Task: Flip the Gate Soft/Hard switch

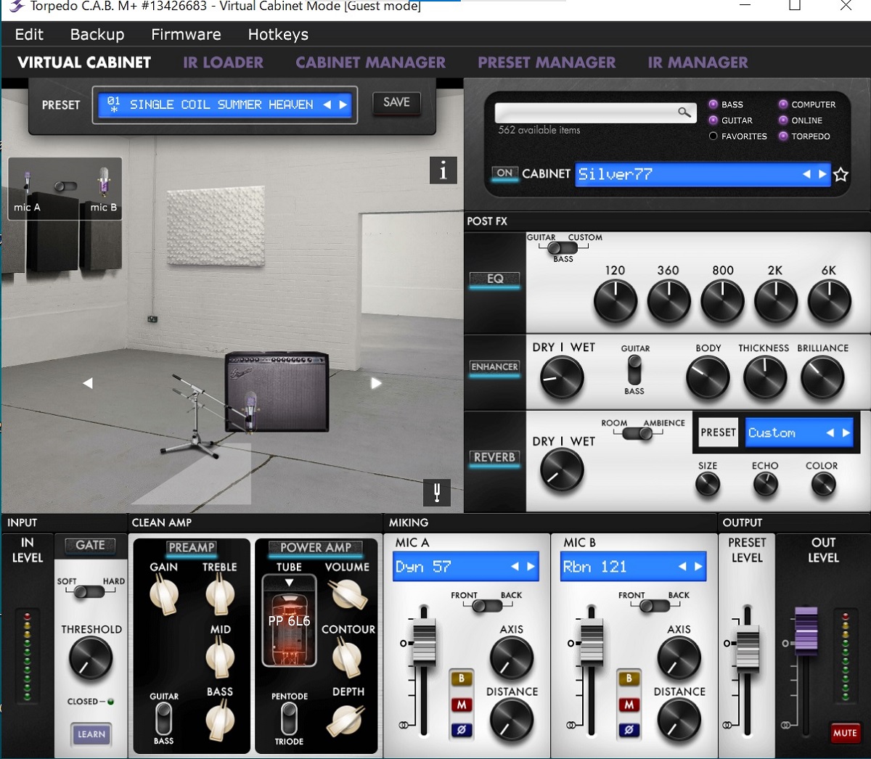Action: pyautogui.click(x=90, y=591)
